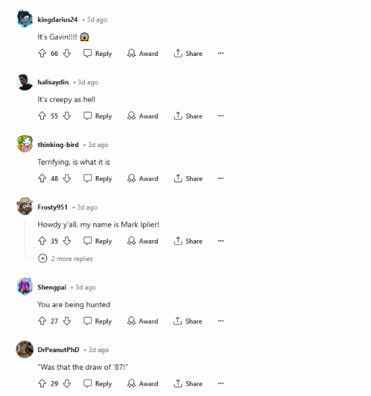Viewport: 371px width, 396px height.
Task: Upvote kingdarius24's comment
Action: (x=42, y=53)
